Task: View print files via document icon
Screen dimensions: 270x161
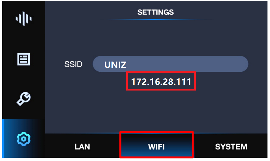Action: tap(24, 59)
